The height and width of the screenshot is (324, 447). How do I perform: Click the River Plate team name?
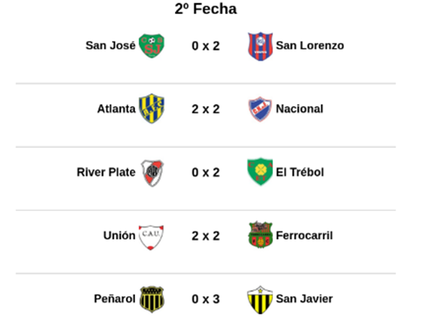106,172
